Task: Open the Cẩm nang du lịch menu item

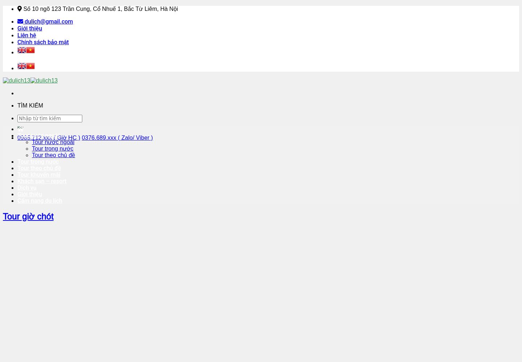Action: [40, 201]
